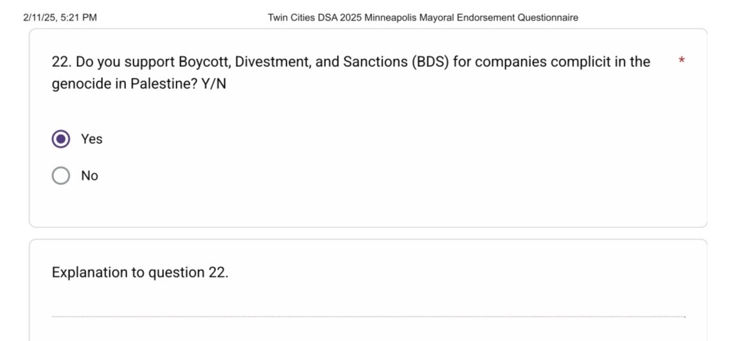Image resolution: width=734 pixels, height=341 pixels.
Task: Click empty space in question 22 card below No
Action: (x=368, y=205)
